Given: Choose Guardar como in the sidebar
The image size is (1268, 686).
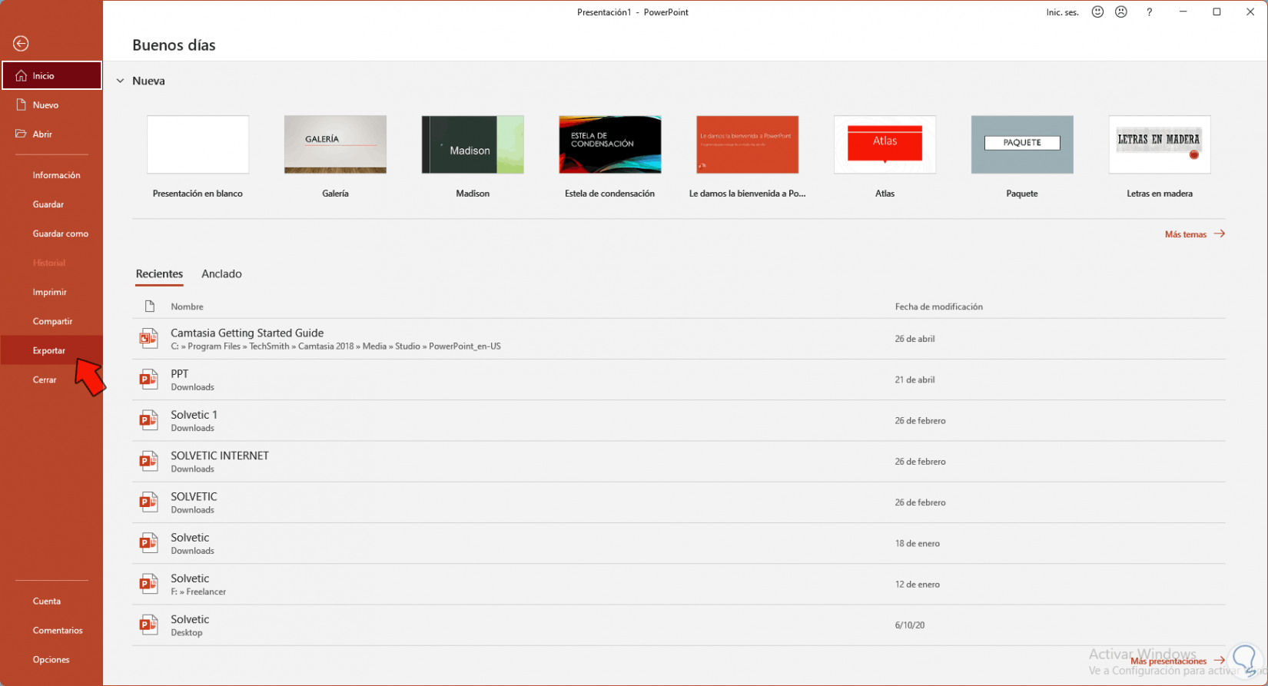Looking at the screenshot, I should tap(60, 234).
